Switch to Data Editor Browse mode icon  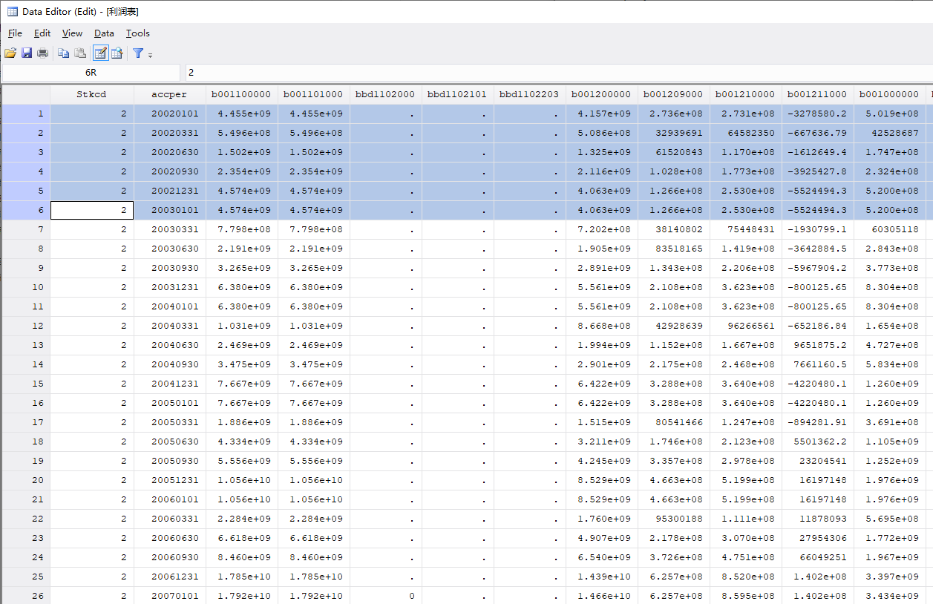click(x=117, y=53)
